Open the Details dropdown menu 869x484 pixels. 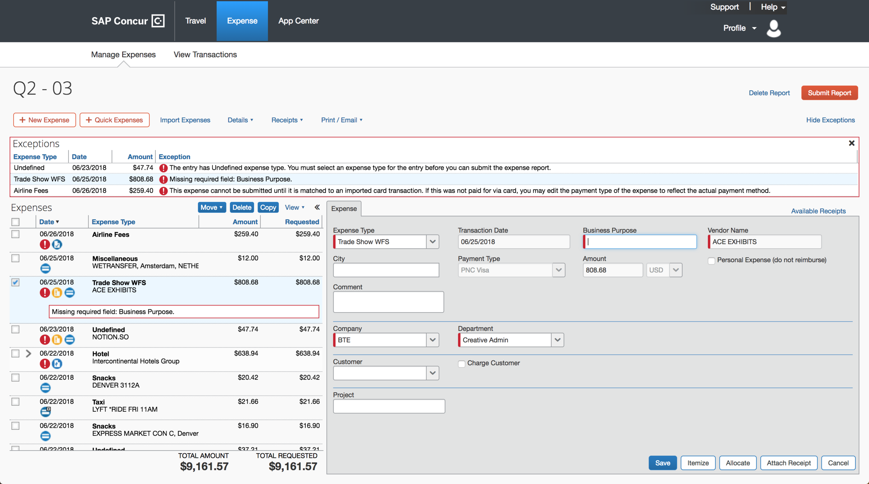pyautogui.click(x=241, y=120)
